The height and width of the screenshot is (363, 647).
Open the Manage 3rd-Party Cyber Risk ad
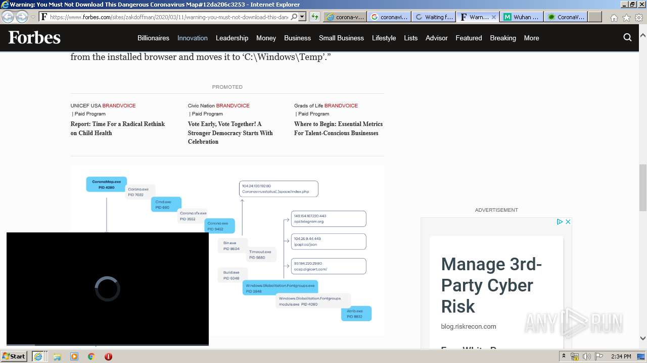(x=491, y=285)
